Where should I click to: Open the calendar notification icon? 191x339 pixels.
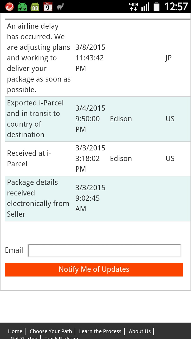[x=48, y=7]
